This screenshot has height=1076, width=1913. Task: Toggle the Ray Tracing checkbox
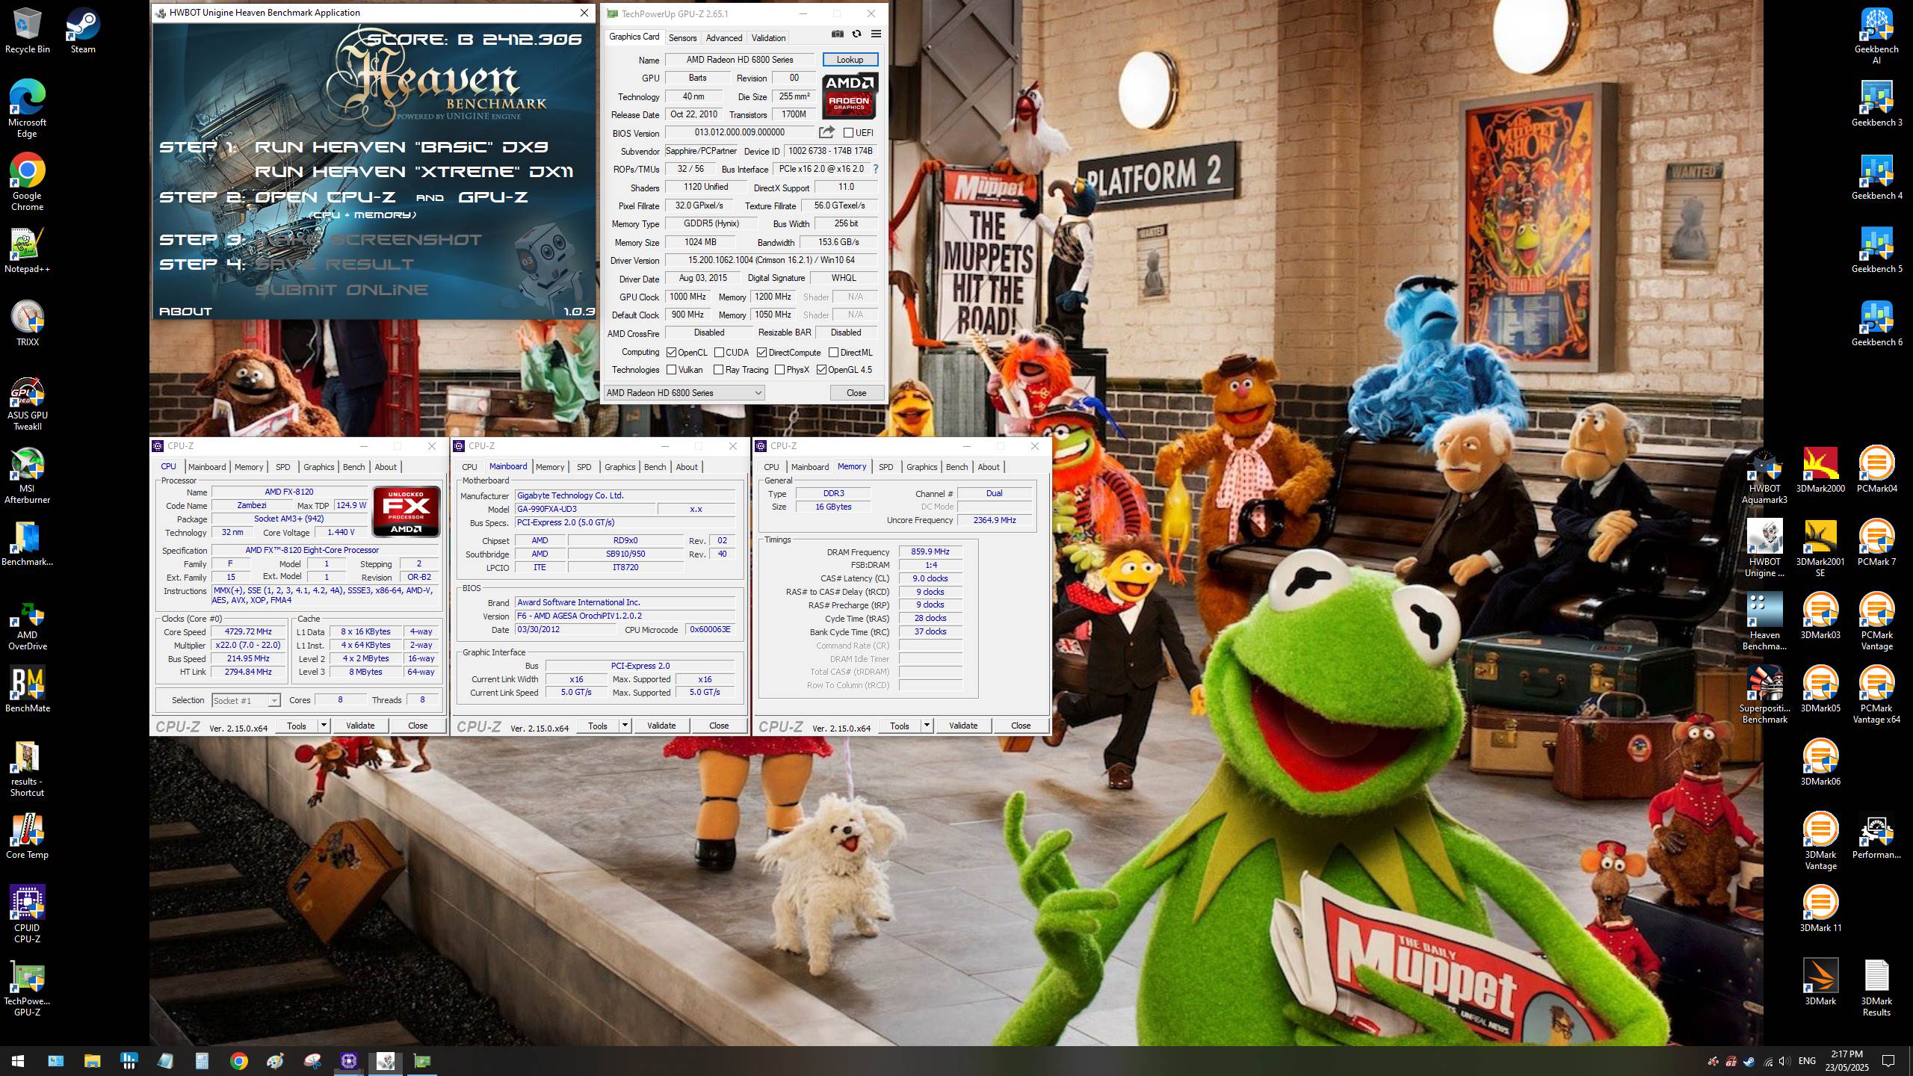[718, 370]
